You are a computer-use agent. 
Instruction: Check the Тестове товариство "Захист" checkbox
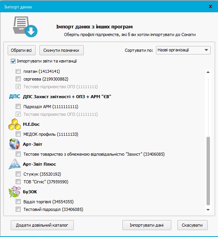coord(18,154)
